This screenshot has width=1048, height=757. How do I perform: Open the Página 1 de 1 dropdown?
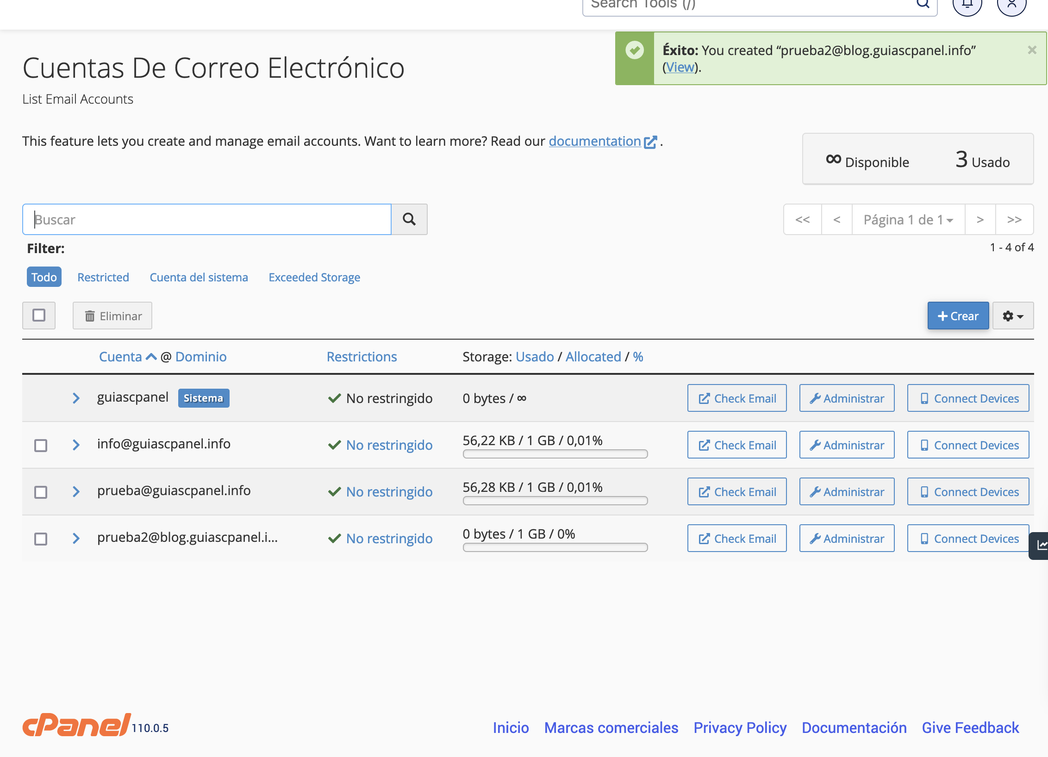click(x=908, y=219)
